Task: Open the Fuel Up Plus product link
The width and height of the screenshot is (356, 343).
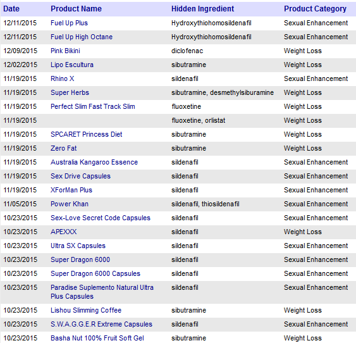Action: [x=69, y=23]
